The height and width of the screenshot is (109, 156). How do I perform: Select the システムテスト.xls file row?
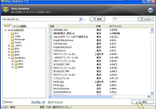coord(100,78)
